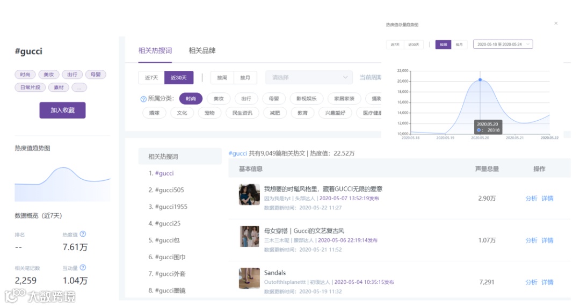Select the 出行 category filter

click(246, 98)
